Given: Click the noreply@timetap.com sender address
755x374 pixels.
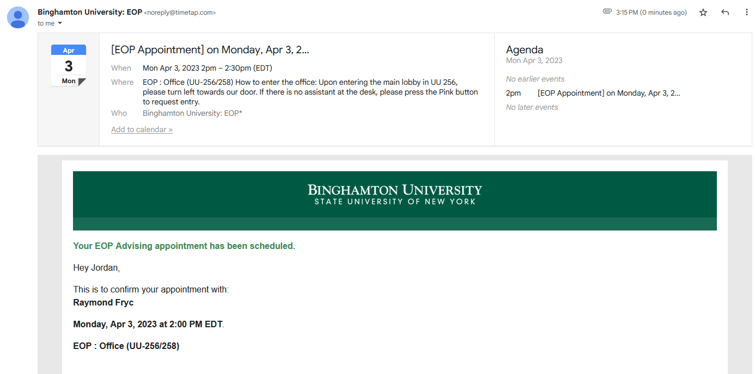Looking at the screenshot, I should coord(180,13).
